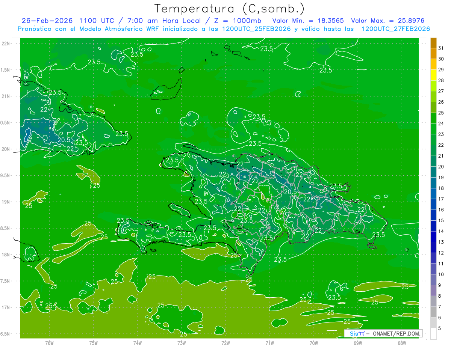This screenshot has width=451, height=348.
Task: Click the "1100 UTC" time in the header
Action: [x=97, y=20]
